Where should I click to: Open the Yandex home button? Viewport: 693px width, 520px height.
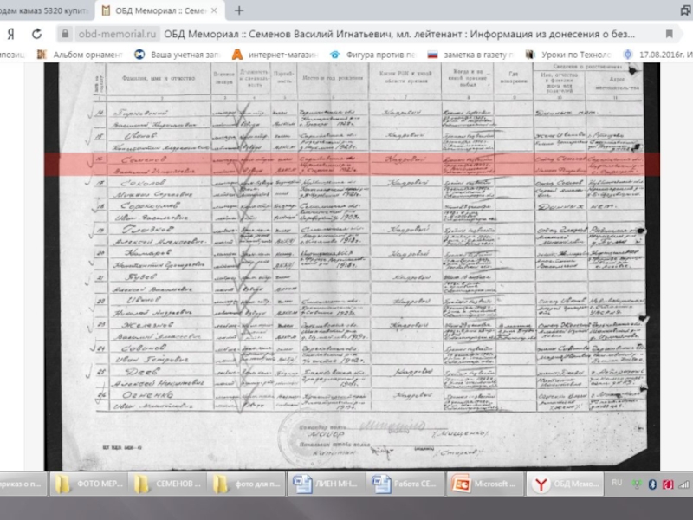point(10,34)
